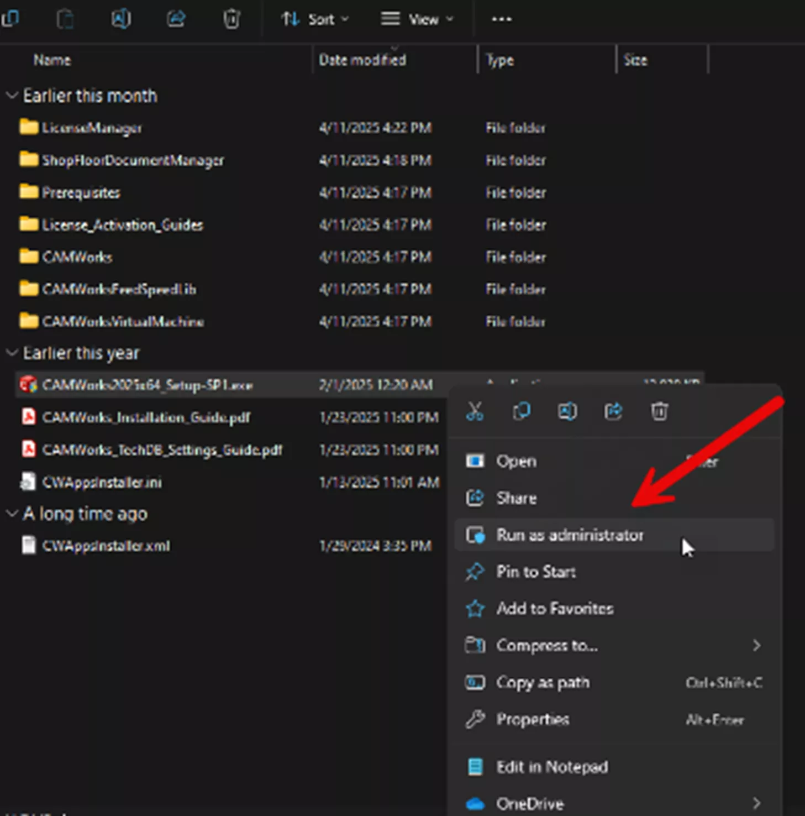Click the CWAppsInstaller.xml file icon
The width and height of the screenshot is (805, 816).
(x=29, y=545)
